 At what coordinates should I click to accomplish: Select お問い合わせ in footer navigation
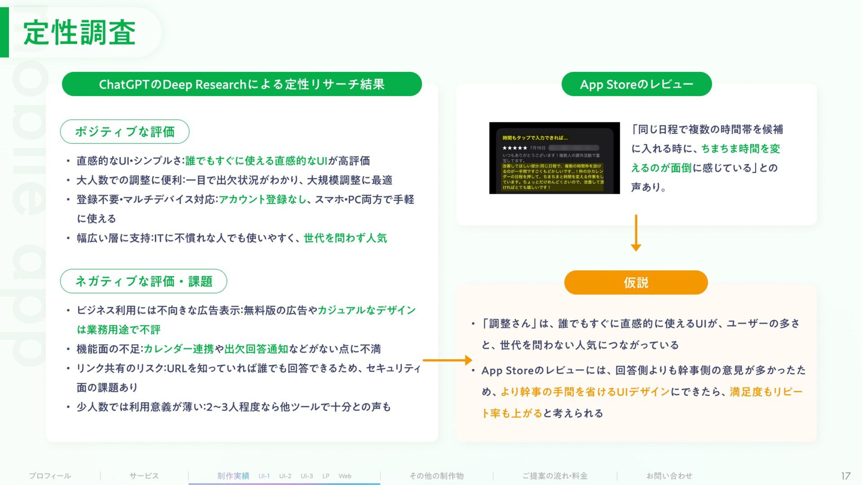[x=669, y=476]
